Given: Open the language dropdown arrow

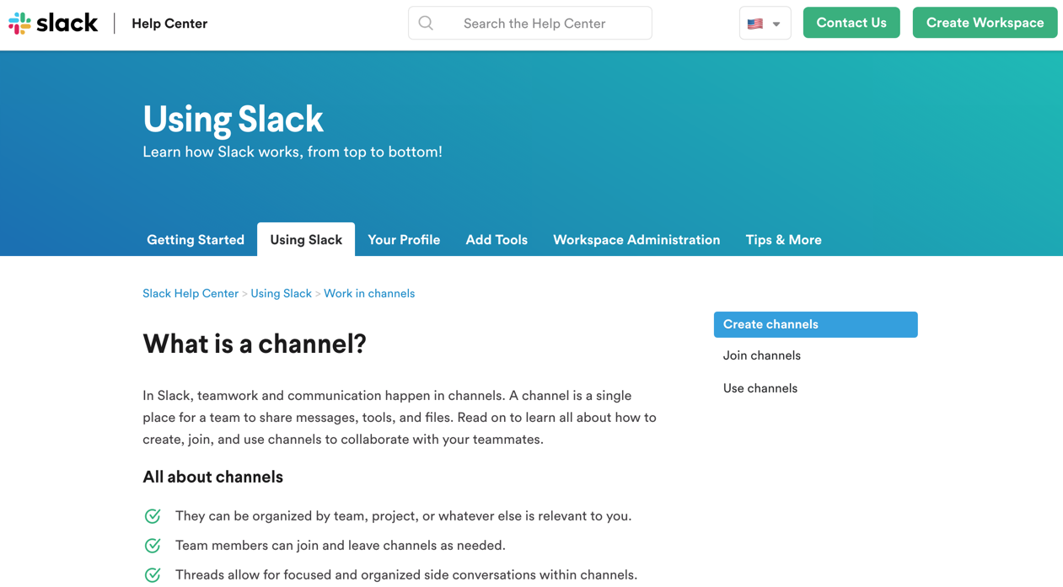Looking at the screenshot, I should [x=776, y=24].
